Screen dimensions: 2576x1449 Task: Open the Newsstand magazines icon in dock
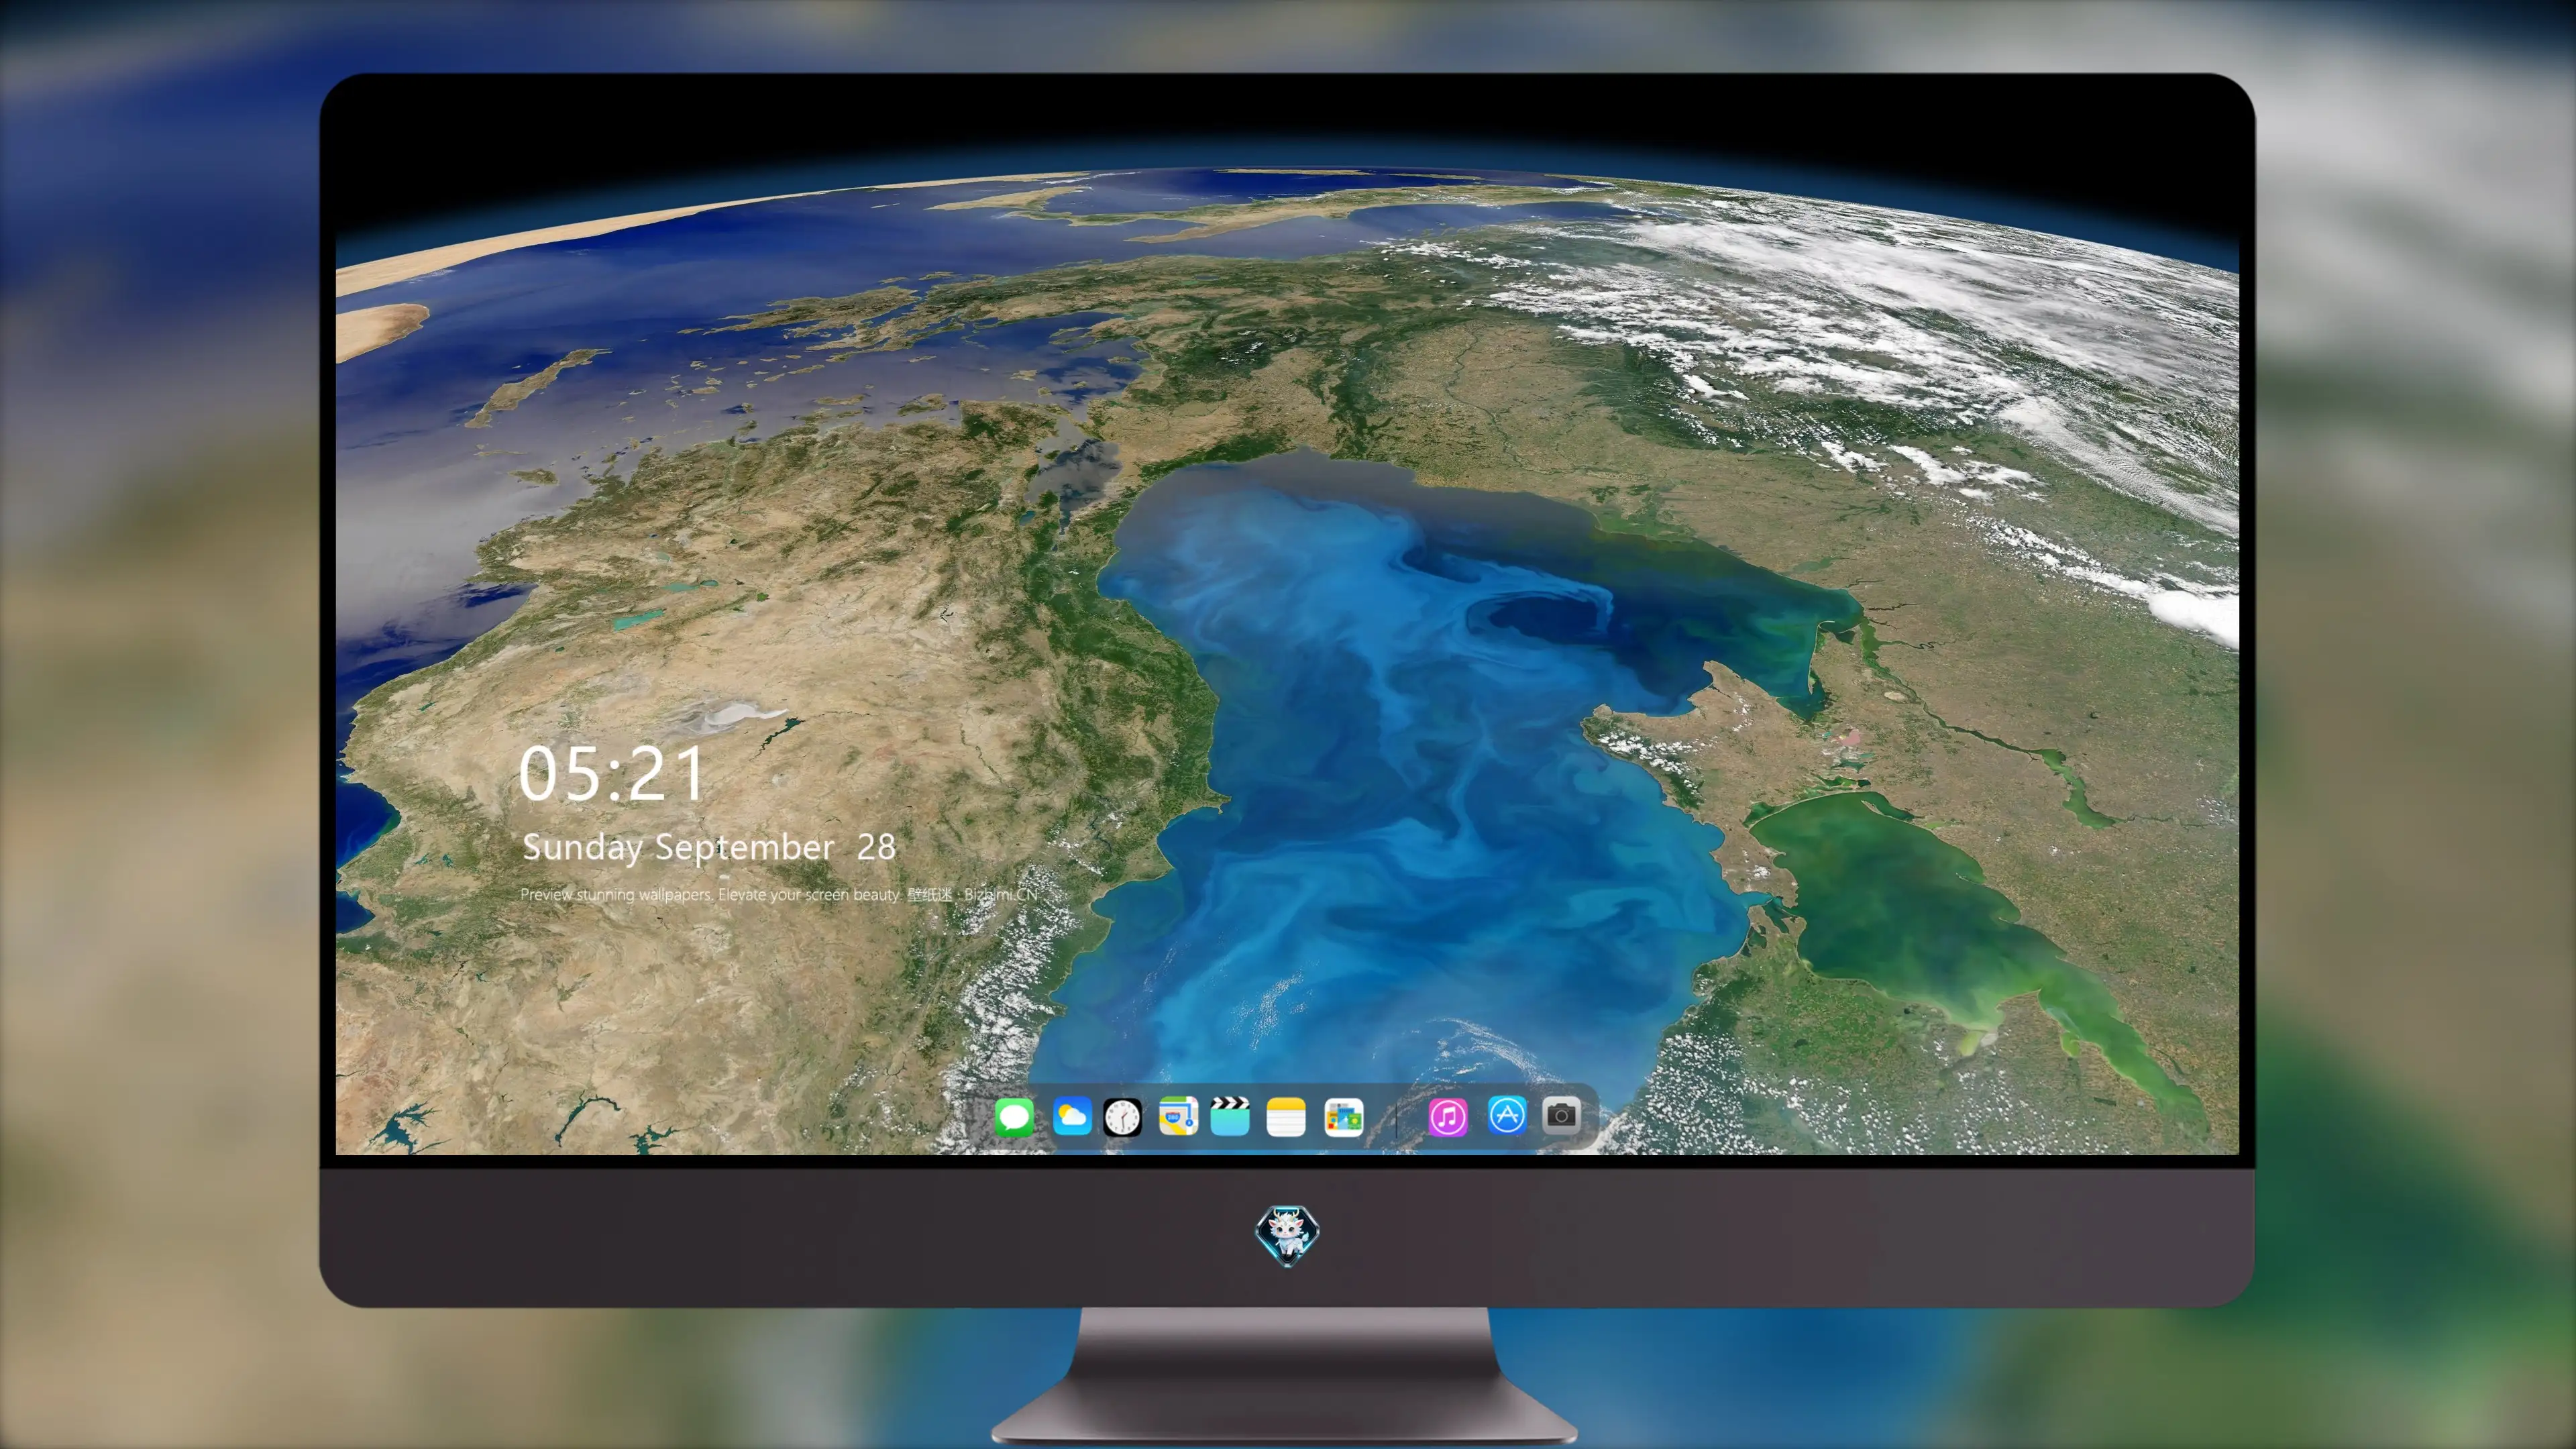tap(1344, 1117)
